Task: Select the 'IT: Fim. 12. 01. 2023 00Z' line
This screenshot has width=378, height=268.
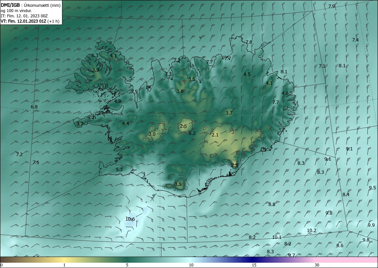Action: click(x=24, y=15)
